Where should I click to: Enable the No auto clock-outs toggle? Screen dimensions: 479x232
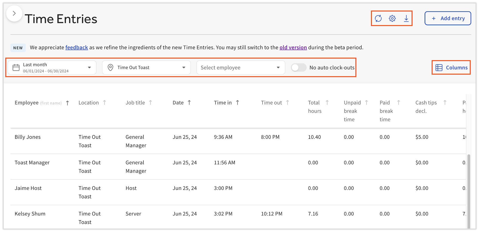coord(299,67)
